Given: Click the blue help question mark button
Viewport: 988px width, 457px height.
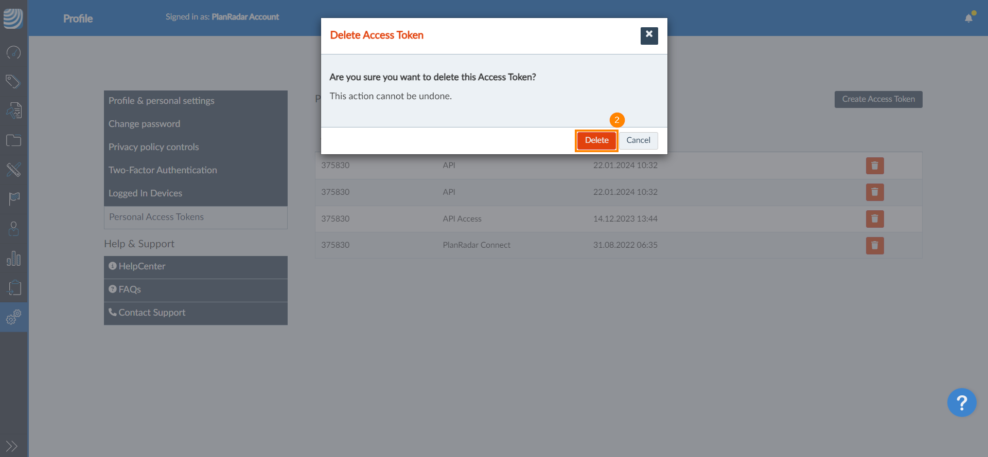Looking at the screenshot, I should (x=961, y=403).
